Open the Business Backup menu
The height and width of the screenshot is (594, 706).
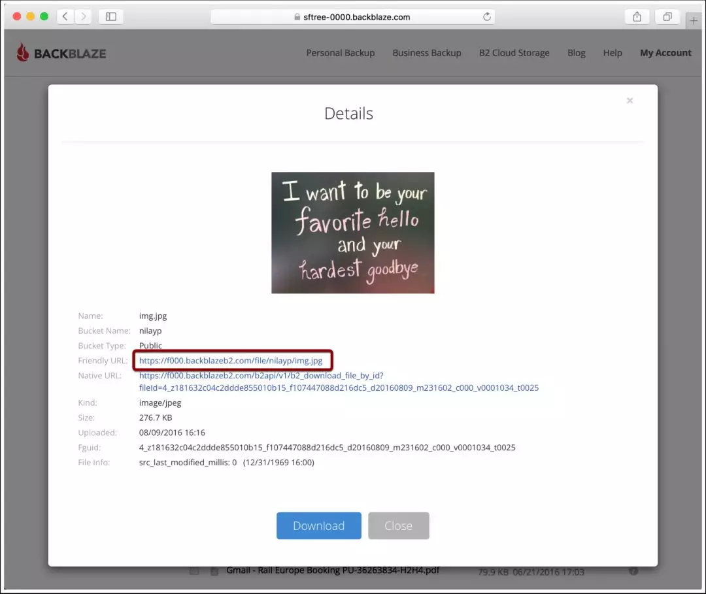pos(427,53)
